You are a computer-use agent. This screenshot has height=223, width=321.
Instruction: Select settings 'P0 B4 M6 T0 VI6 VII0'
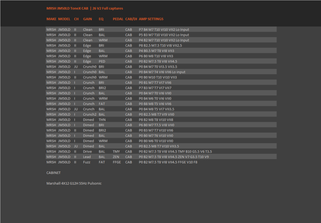tap(155, 99)
